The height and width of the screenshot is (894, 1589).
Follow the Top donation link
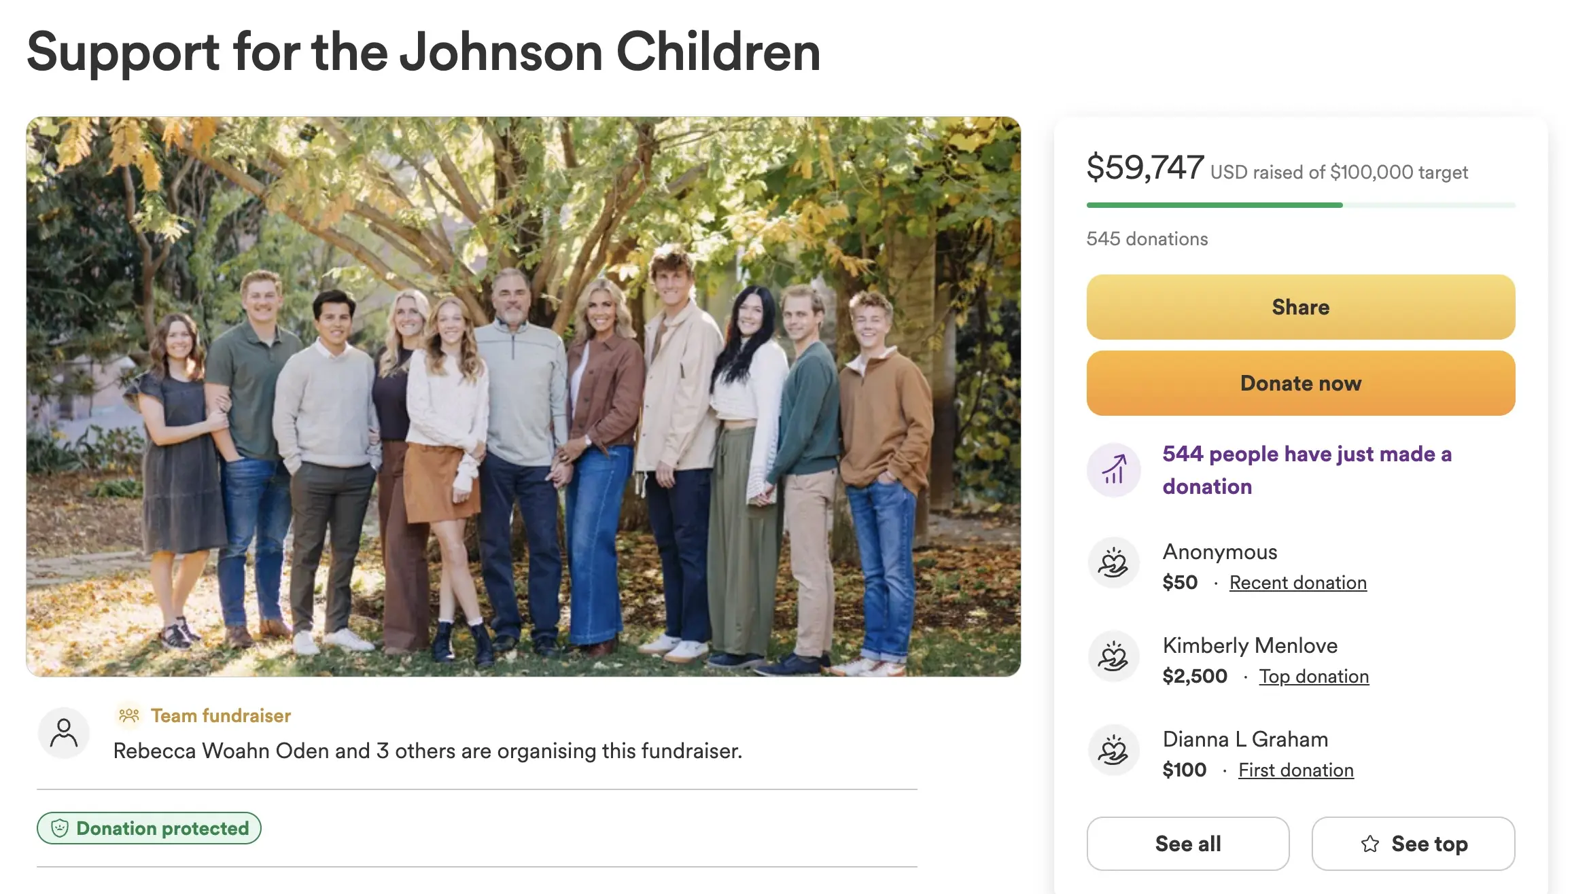point(1313,677)
